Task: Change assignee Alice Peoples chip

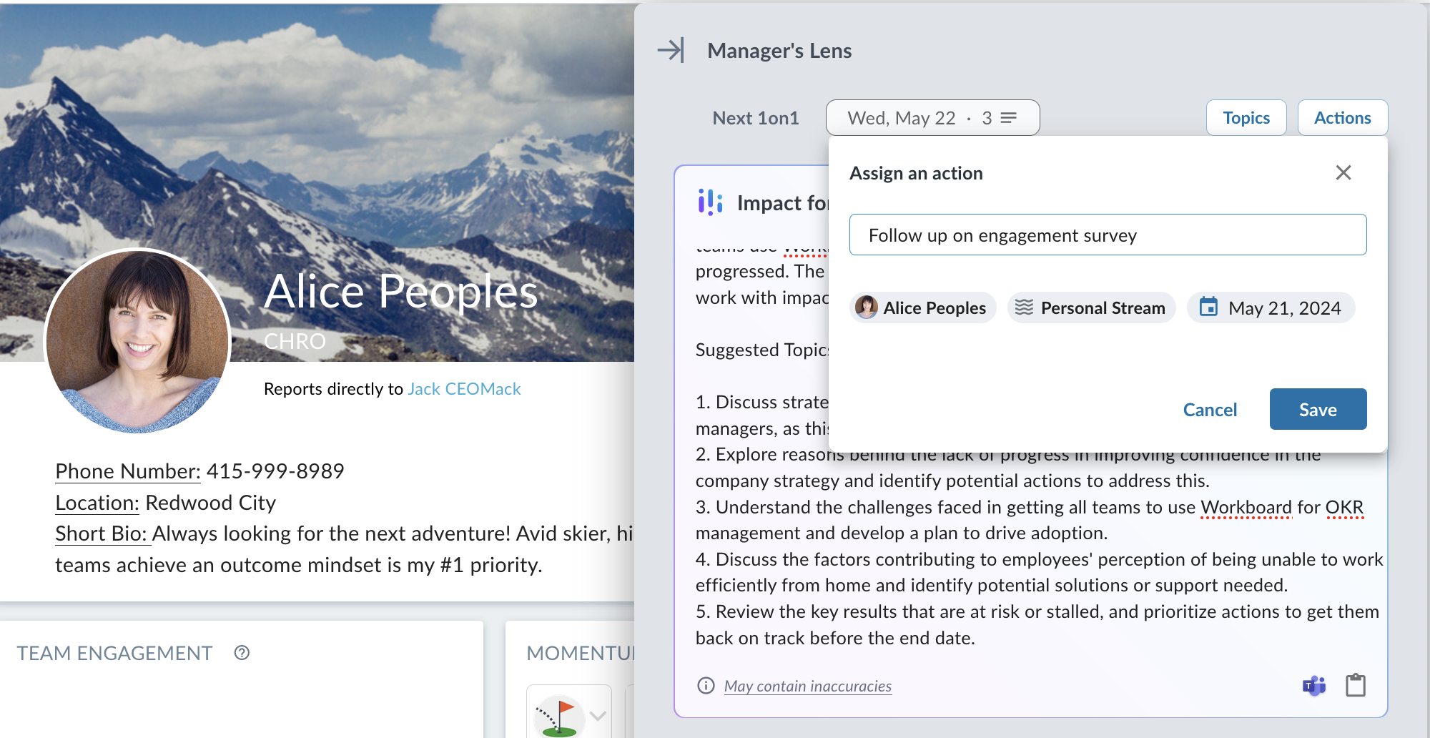Action: click(x=923, y=307)
